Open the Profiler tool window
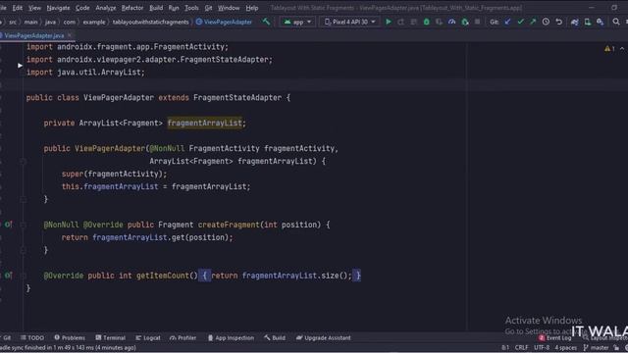 [x=183, y=337]
